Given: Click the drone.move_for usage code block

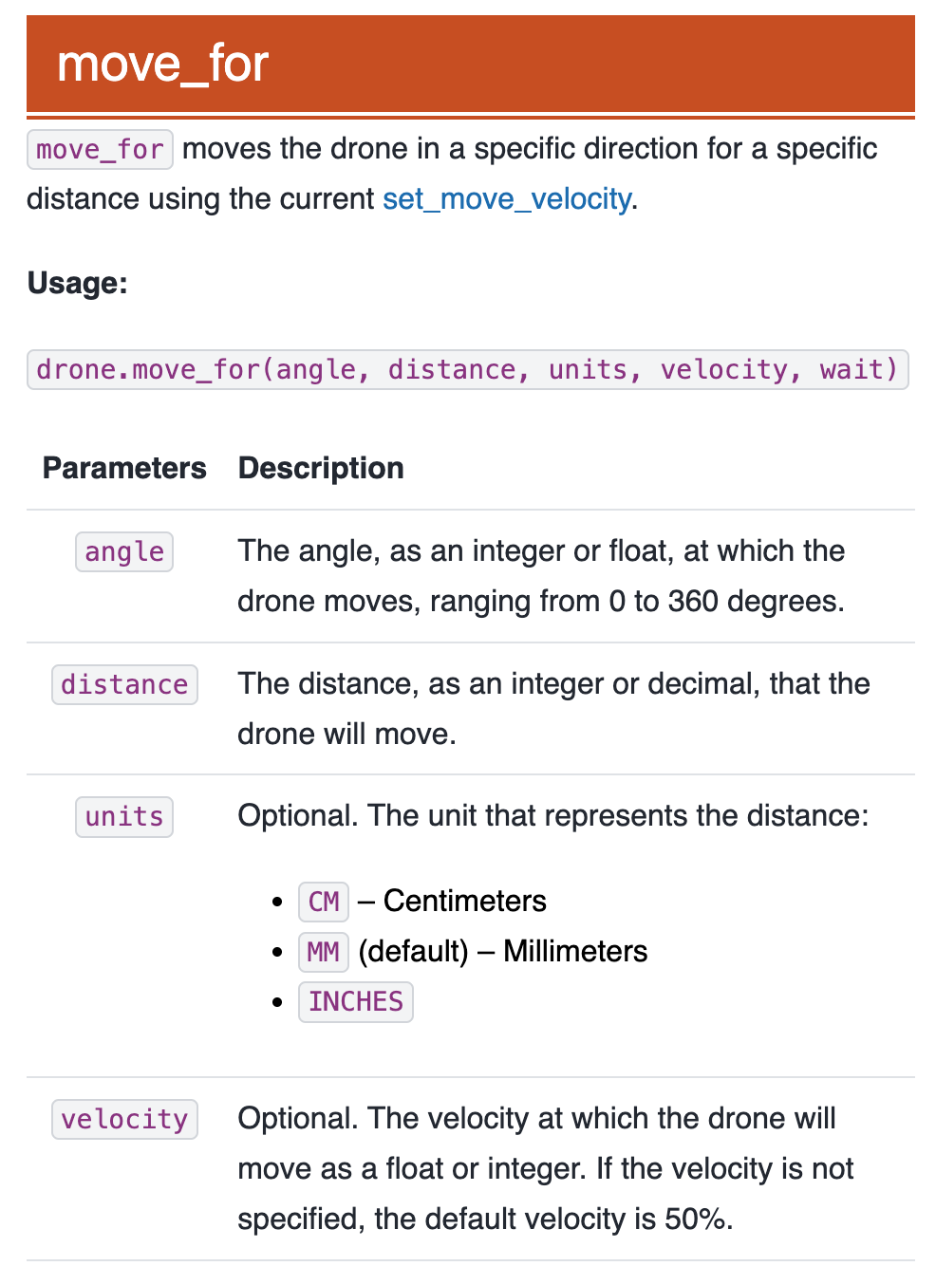Looking at the screenshot, I should [467, 369].
